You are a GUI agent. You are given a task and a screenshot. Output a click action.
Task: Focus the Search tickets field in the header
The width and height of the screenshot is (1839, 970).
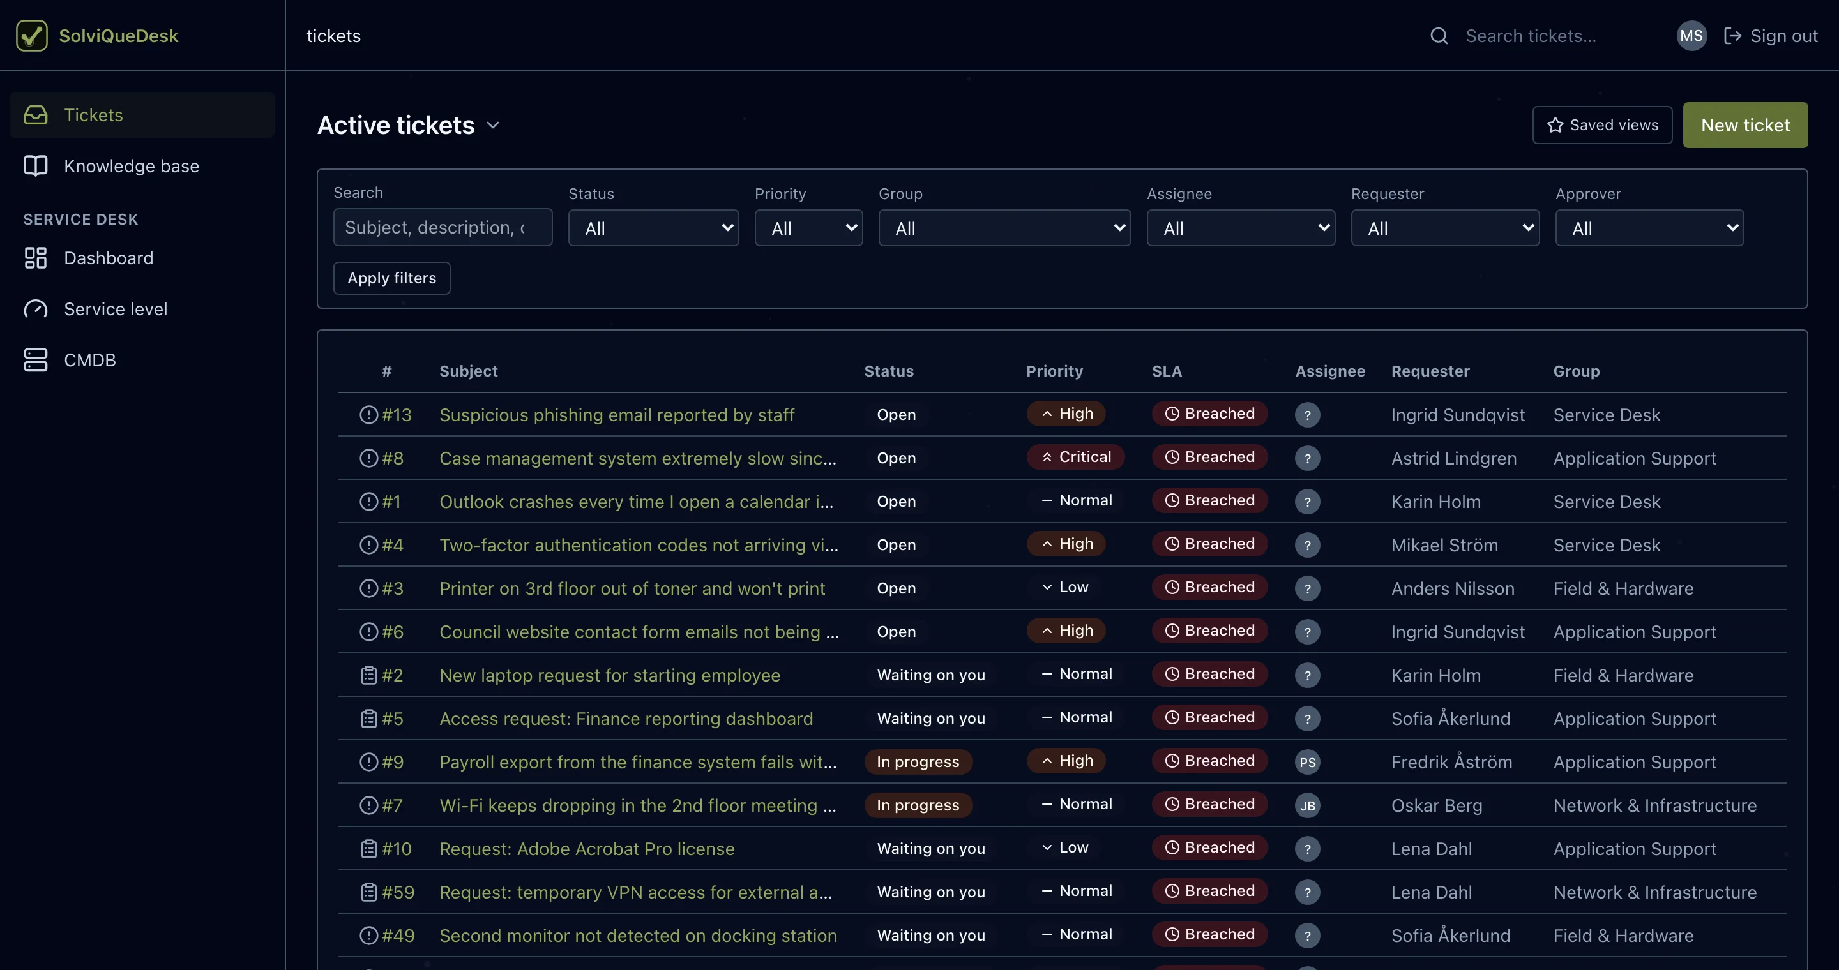(1556, 36)
